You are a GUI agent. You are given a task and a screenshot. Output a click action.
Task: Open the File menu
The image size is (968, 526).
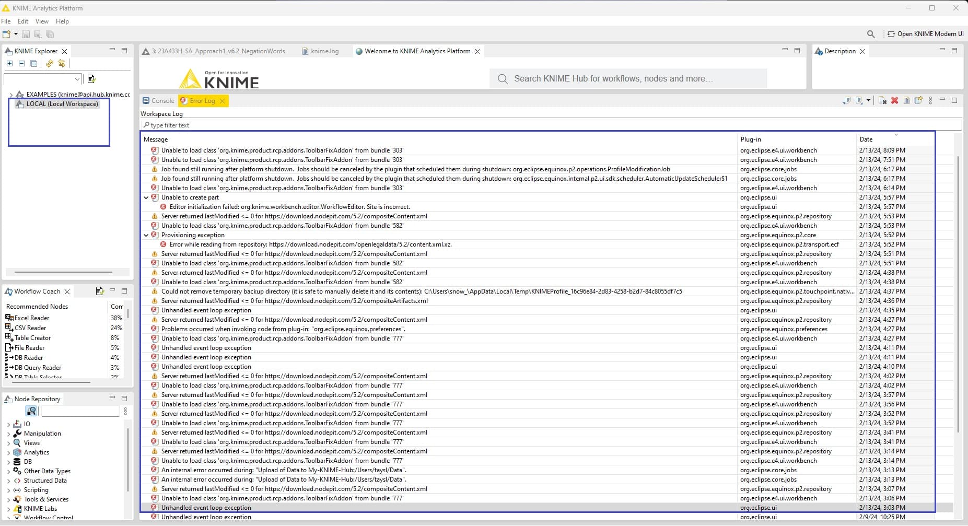pos(6,21)
